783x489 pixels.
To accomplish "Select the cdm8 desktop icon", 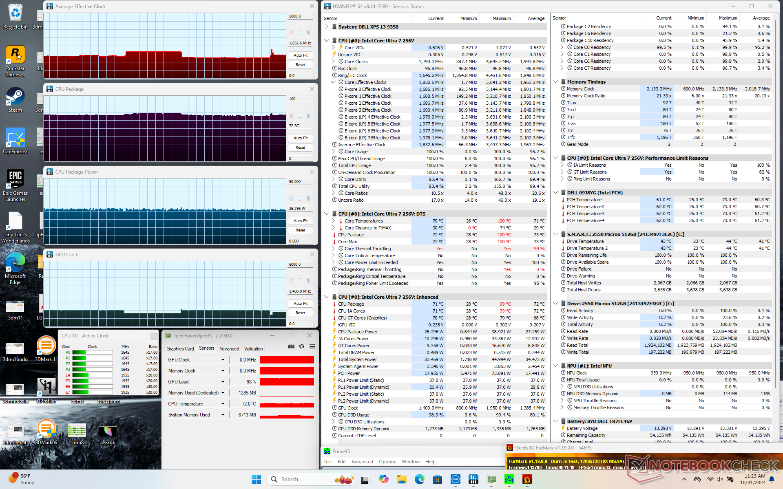I will coord(77,434).
